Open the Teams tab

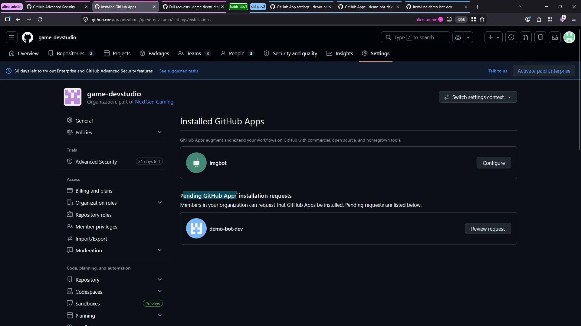195,53
